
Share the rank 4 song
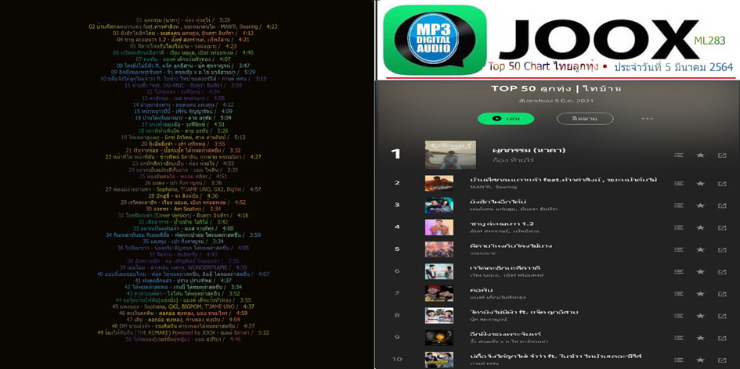722,227
